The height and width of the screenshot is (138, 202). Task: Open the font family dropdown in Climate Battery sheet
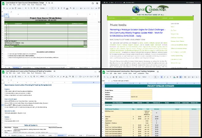point(42,8)
